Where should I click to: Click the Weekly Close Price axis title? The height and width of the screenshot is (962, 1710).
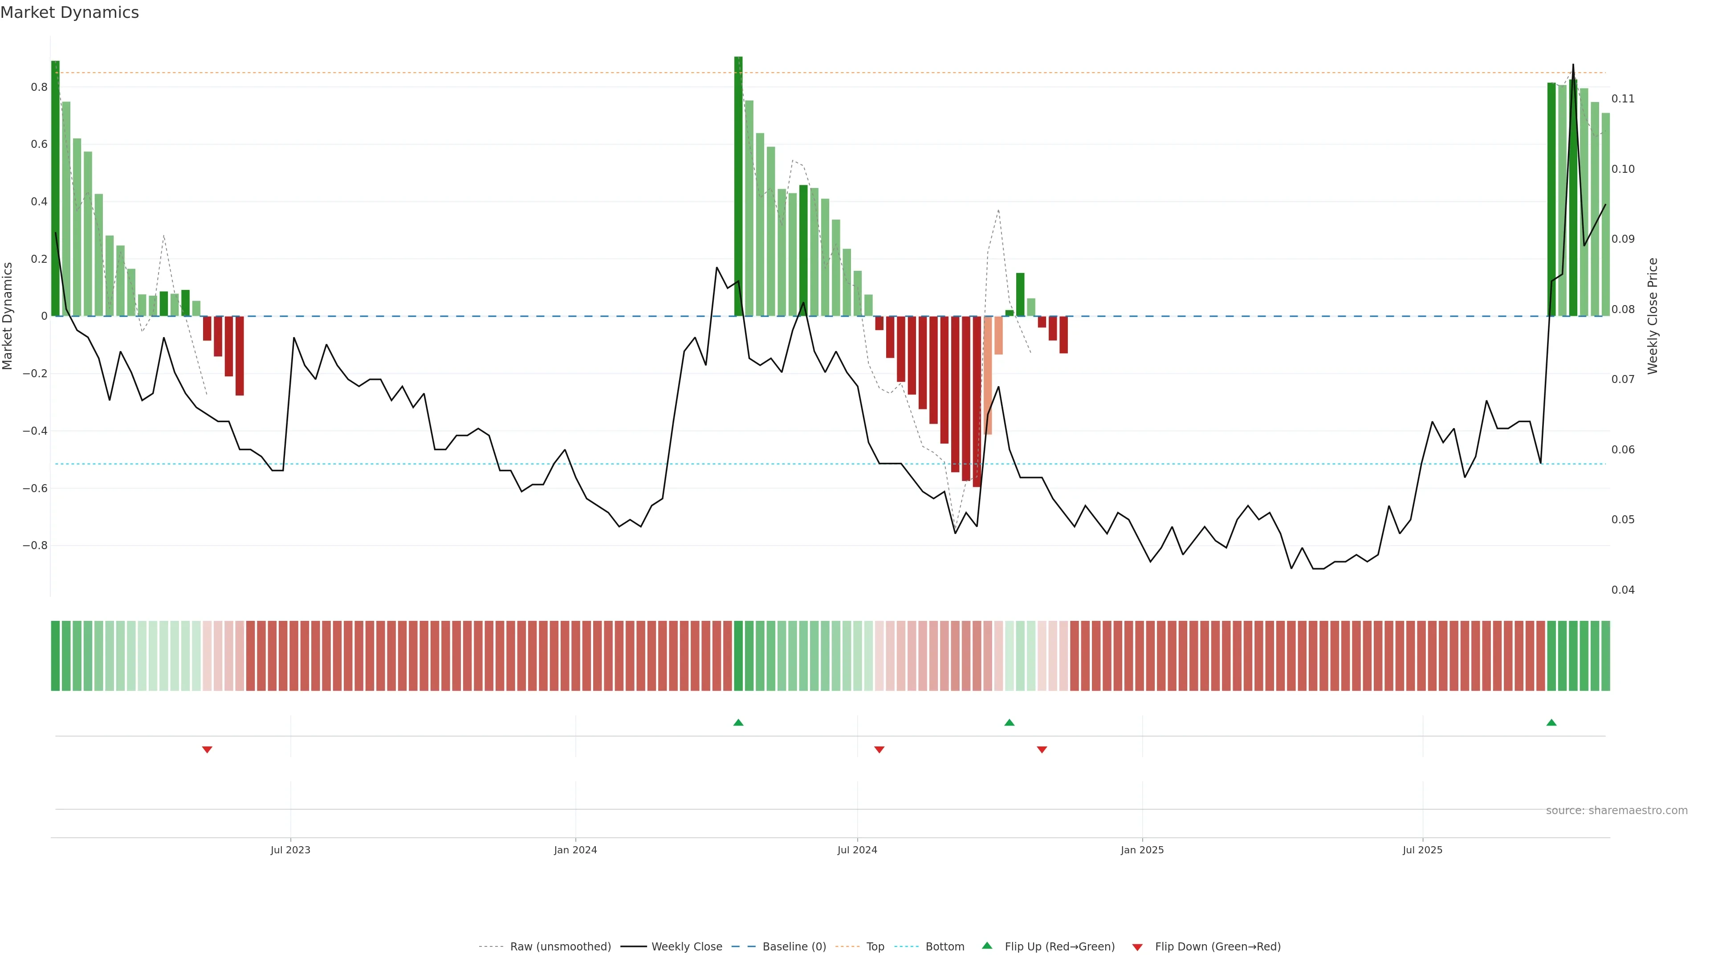pyautogui.click(x=1652, y=316)
